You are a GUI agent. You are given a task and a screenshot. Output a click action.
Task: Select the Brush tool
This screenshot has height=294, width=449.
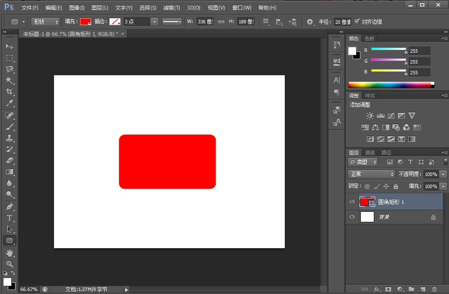click(x=10, y=127)
